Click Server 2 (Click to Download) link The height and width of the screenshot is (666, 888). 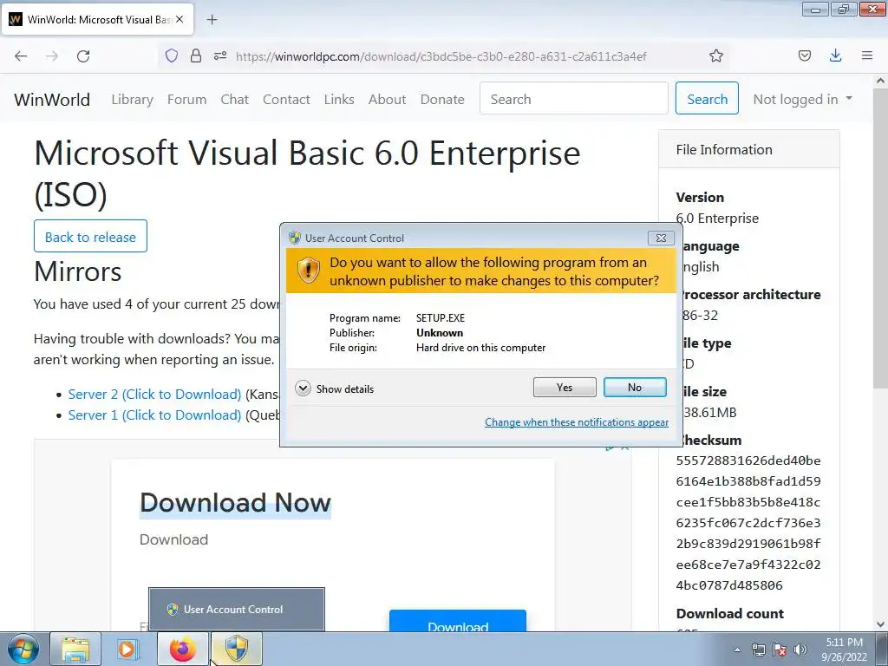click(154, 395)
